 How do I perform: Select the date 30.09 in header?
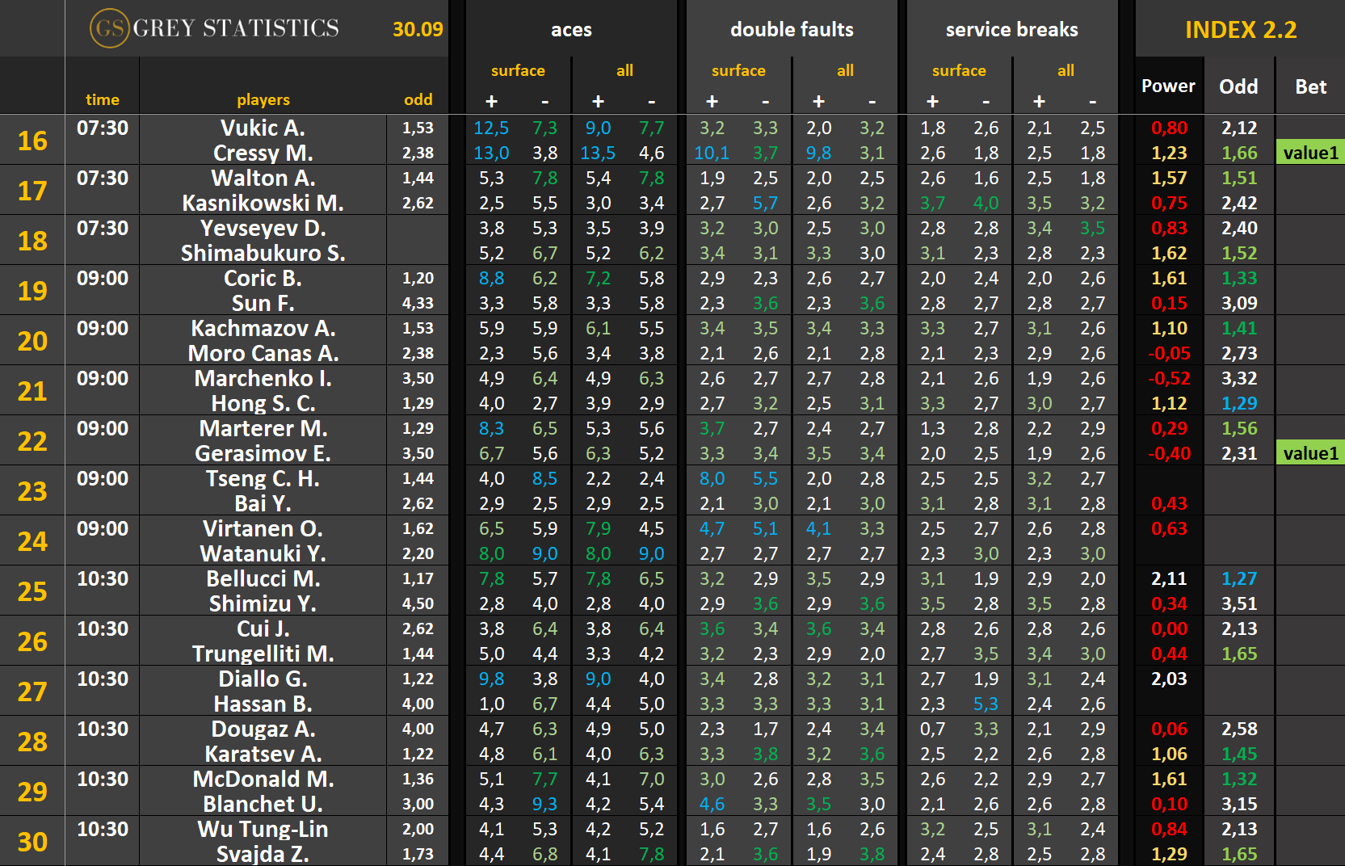(x=418, y=29)
